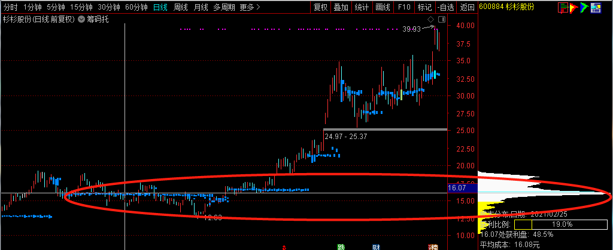The width and height of the screenshot is (613, 250).
Task: Open F10 company info
Action: pyautogui.click(x=404, y=7)
